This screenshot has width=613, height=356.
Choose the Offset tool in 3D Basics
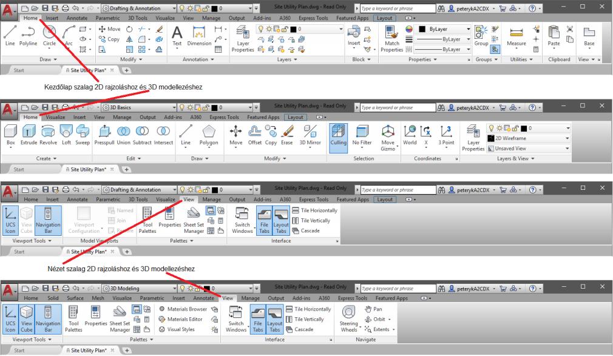tap(255, 135)
